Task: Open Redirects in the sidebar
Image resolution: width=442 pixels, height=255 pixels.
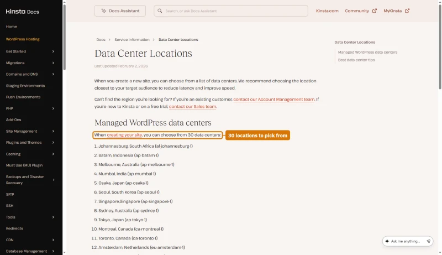Action: point(14,228)
